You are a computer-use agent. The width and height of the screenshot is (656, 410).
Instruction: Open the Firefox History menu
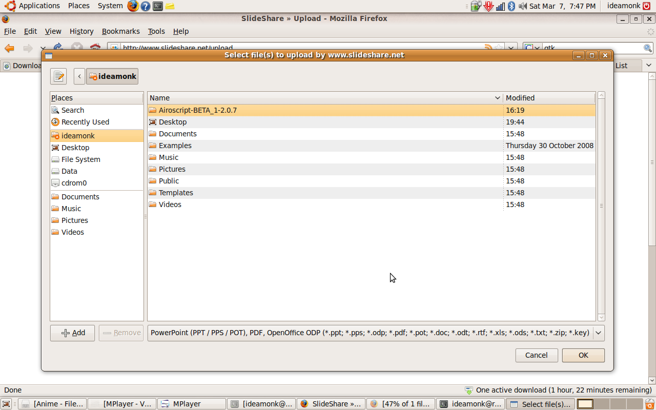click(81, 31)
